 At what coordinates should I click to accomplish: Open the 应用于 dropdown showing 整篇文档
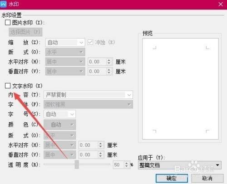tap(180, 165)
